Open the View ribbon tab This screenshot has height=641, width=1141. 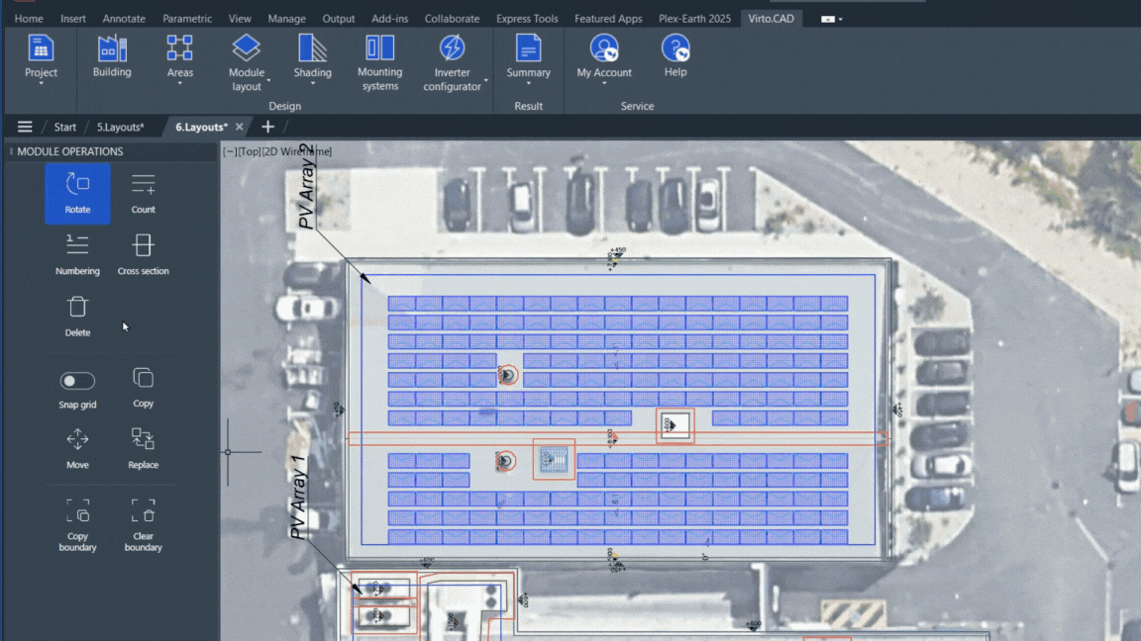click(x=240, y=19)
